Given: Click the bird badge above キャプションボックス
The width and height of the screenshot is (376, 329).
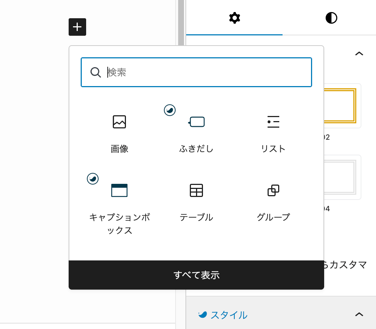Looking at the screenshot, I should (x=93, y=178).
